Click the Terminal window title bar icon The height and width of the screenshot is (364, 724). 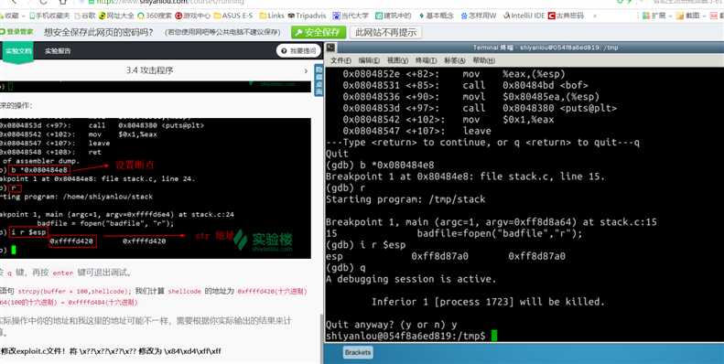tap(331, 47)
